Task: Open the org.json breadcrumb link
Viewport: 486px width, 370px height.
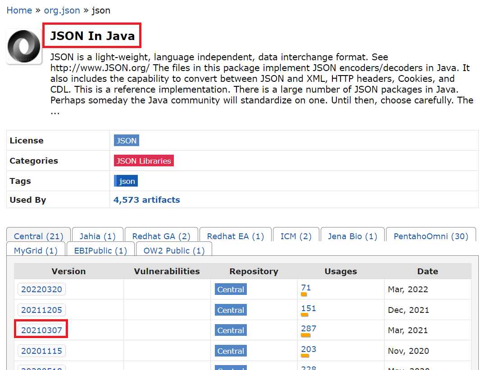Action: pos(62,10)
